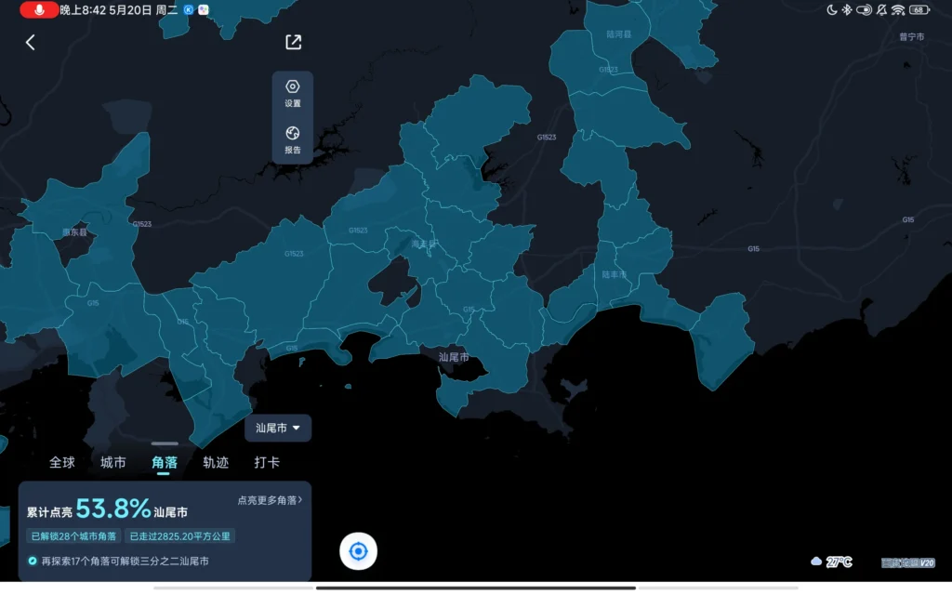This screenshot has height=595, width=952.
Task: Tap the weather 27°C cloud icon
Action: pos(816,562)
